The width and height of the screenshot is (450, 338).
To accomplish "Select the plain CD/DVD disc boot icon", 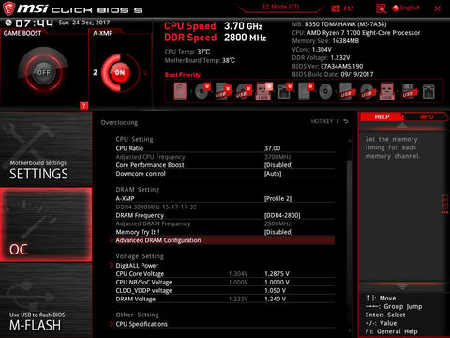I will 325,92.
